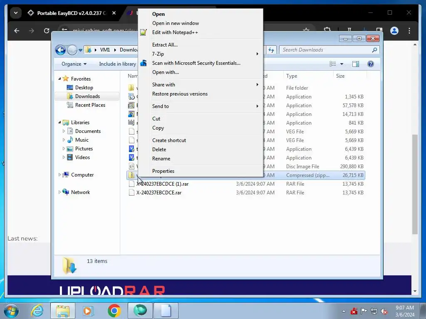
Task: Click the Notepad++ icon in context menu
Action: (x=144, y=32)
